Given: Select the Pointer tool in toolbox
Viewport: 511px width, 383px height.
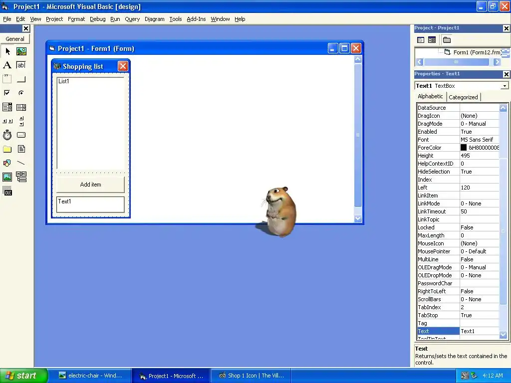Looking at the screenshot, I should pyautogui.click(x=7, y=51).
